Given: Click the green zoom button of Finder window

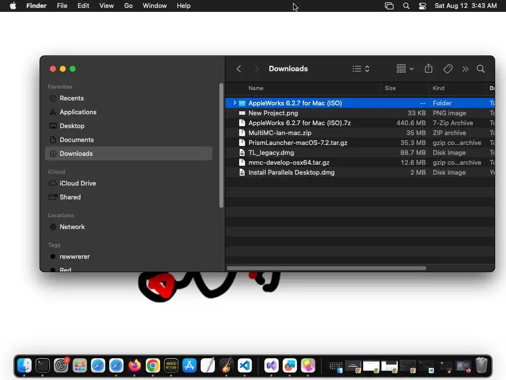Looking at the screenshot, I should (x=73, y=69).
